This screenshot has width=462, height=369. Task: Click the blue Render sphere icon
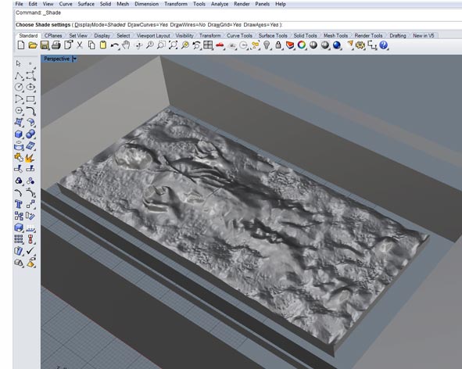pos(337,45)
